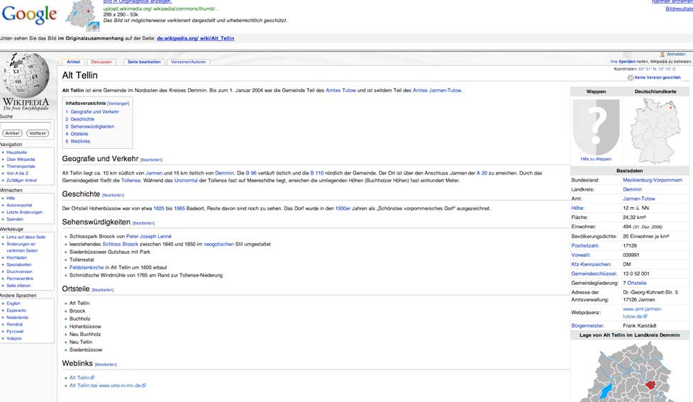Image resolution: width=693 pixels, height=402 pixels.
Task: Click the Wikipedia globe logo
Action: tap(26, 78)
